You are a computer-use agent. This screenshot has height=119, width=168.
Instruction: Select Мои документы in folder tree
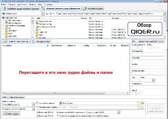point(15,20)
